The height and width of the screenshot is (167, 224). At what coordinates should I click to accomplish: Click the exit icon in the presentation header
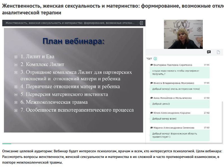[x=141, y=23]
